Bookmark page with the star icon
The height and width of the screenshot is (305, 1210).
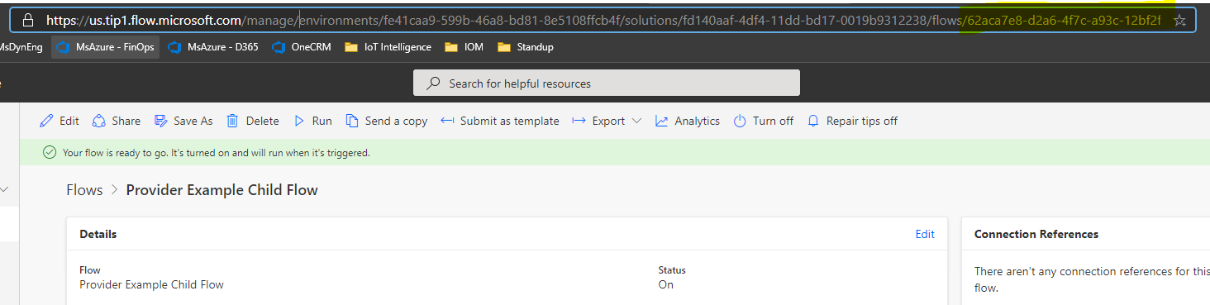click(x=1179, y=20)
